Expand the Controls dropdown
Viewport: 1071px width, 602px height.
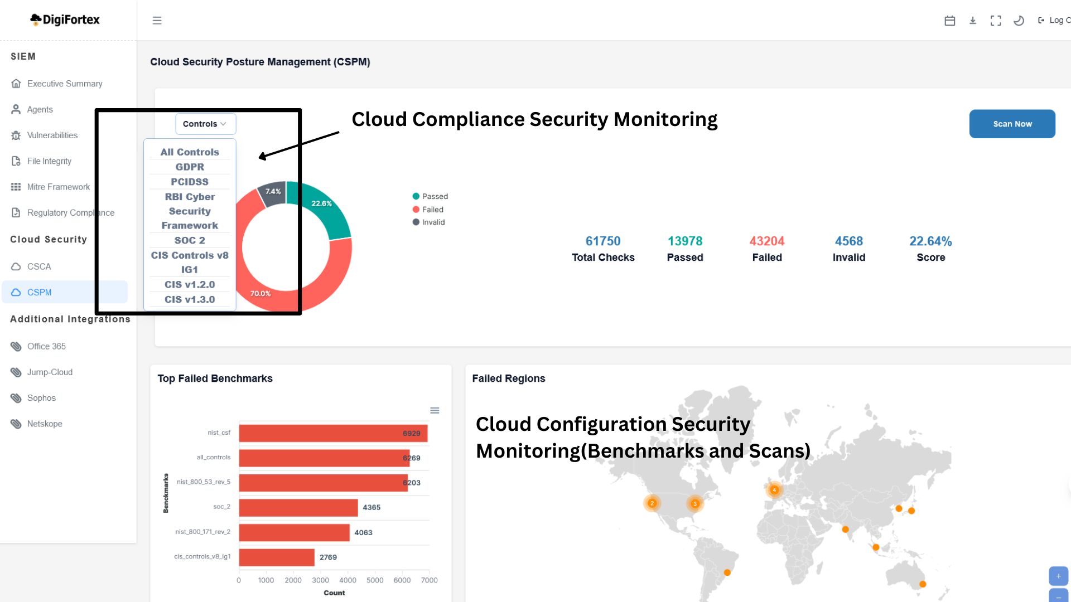click(205, 124)
